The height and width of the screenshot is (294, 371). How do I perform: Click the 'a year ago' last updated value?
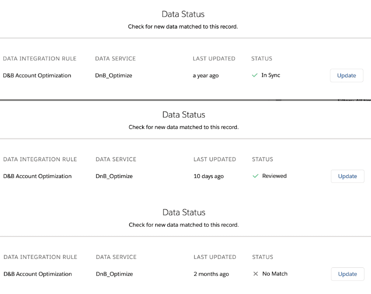tap(206, 76)
